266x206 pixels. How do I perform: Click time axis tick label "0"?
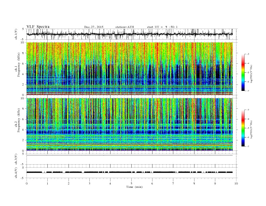pos(27,183)
